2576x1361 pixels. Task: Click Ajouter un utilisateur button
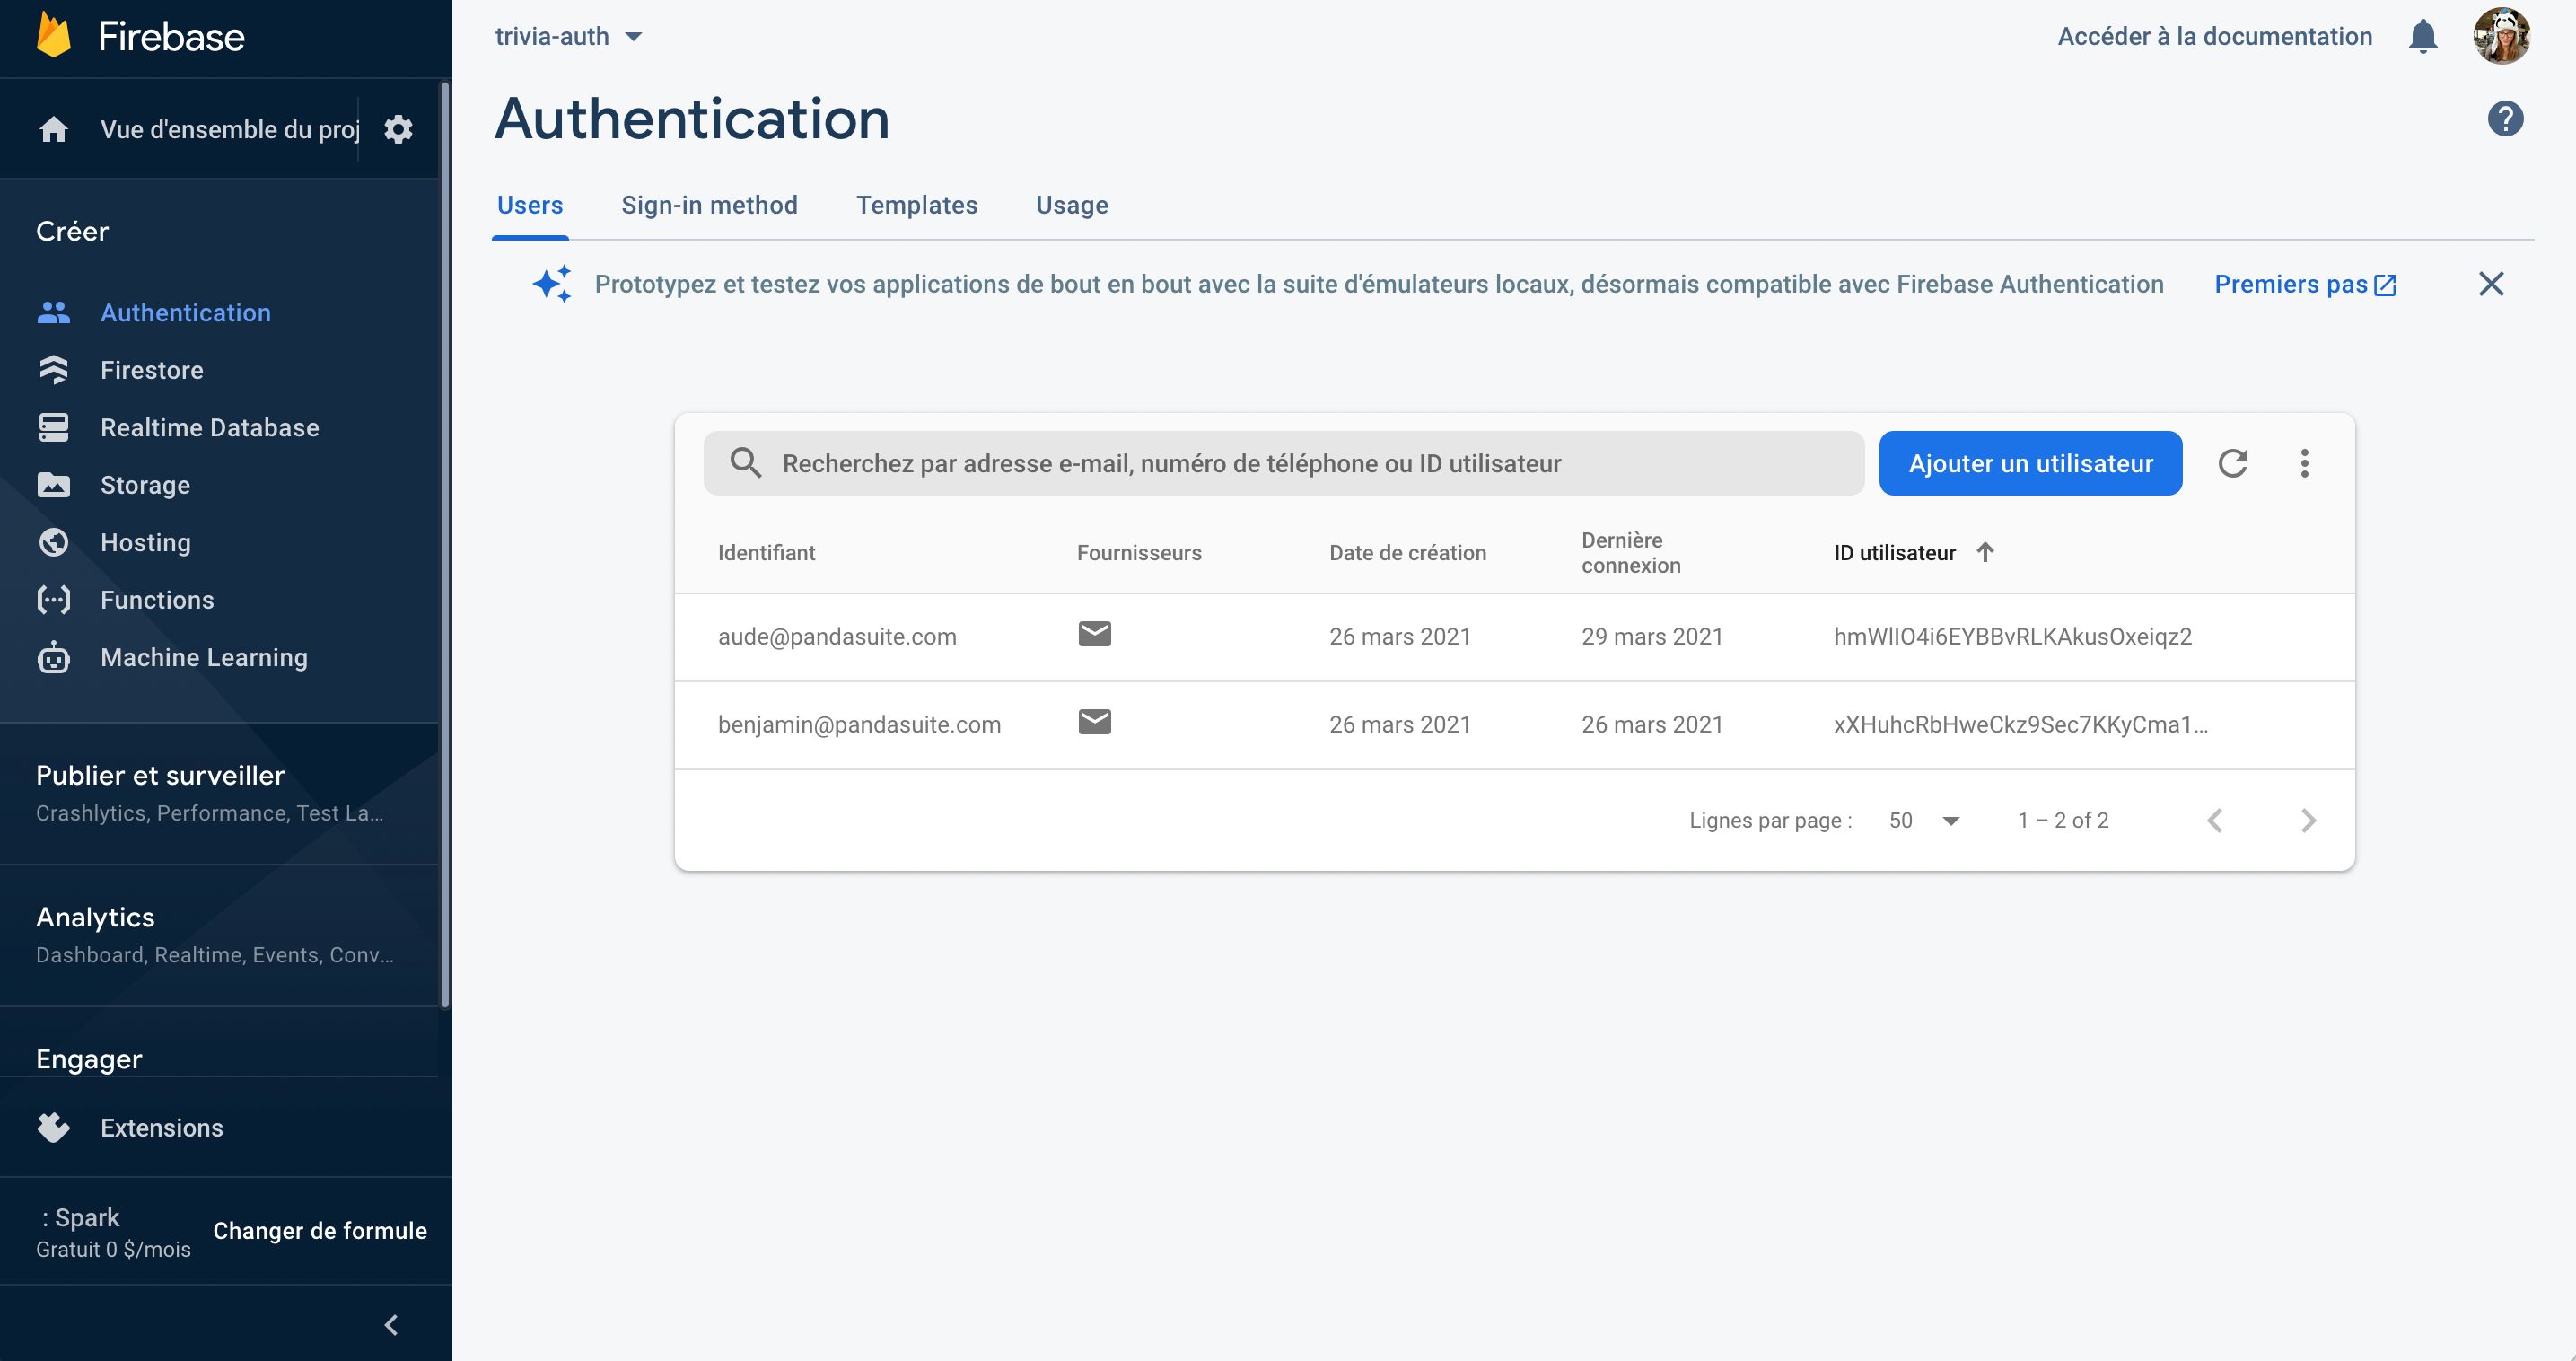(x=2029, y=463)
